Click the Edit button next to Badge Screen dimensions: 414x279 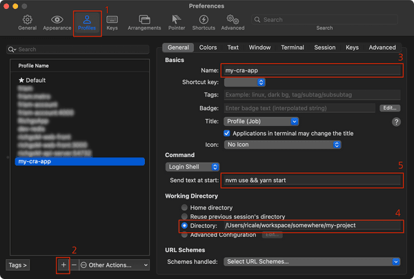(x=390, y=108)
